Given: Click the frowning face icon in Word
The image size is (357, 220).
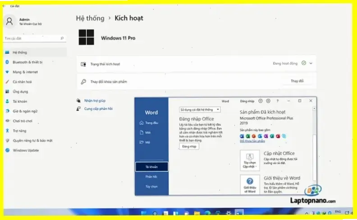Looking at the screenshot, I should [x=268, y=101].
